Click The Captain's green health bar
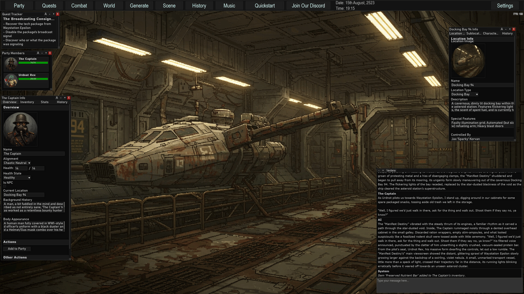 click(x=33, y=63)
